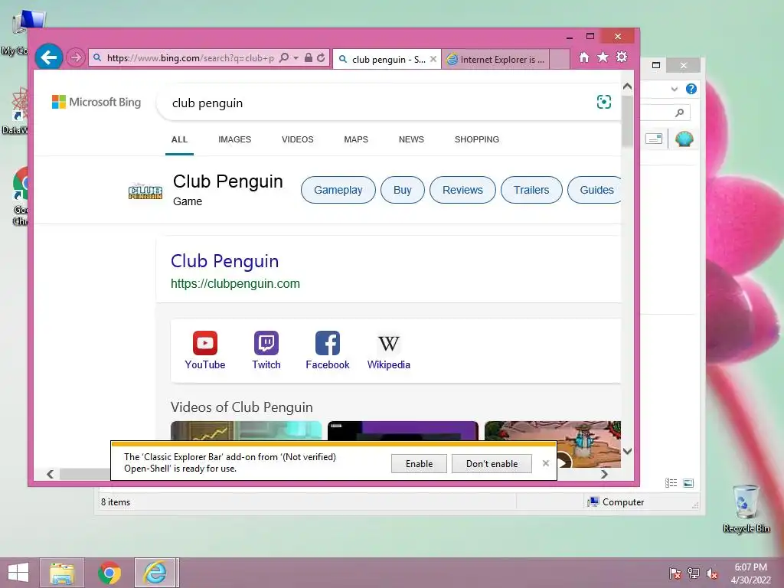Open the purple second video thumbnail
Viewport: 784px width, 588px height.
[403, 431]
